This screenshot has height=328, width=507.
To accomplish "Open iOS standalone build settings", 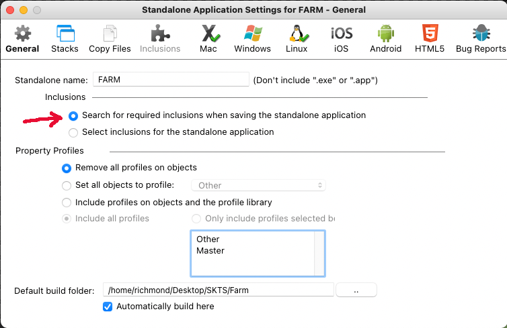I will coord(341,35).
